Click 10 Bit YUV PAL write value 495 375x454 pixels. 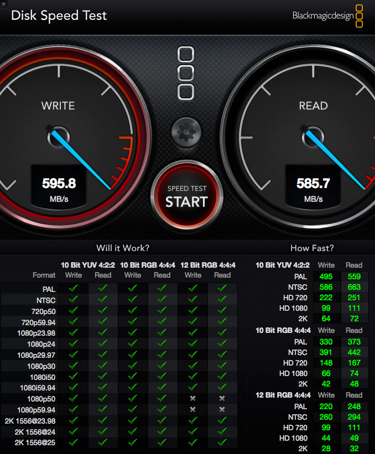(326, 276)
